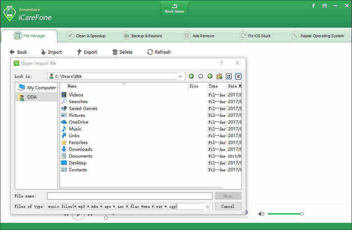Click the dialog help question mark
This screenshot has width=352, height=230.
pos(221,63)
